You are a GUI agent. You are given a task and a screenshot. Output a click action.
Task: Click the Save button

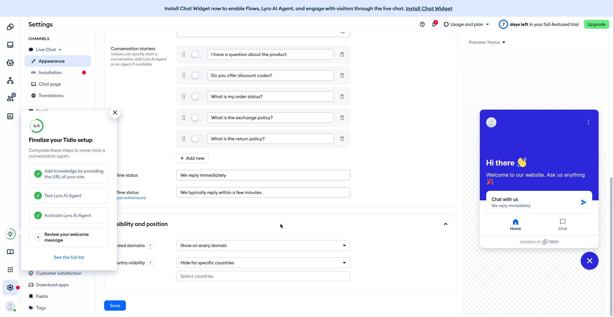tap(115, 305)
